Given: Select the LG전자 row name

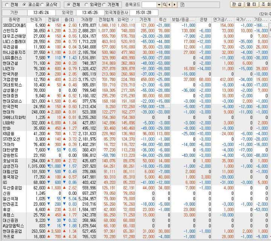Looking at the screenshot, I should point(8,69).
